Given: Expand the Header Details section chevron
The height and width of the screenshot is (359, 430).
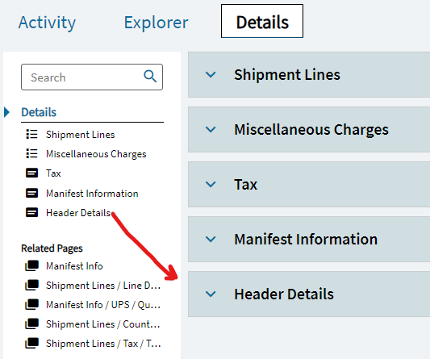Looking at the screenshot, I should coord(211,294).
